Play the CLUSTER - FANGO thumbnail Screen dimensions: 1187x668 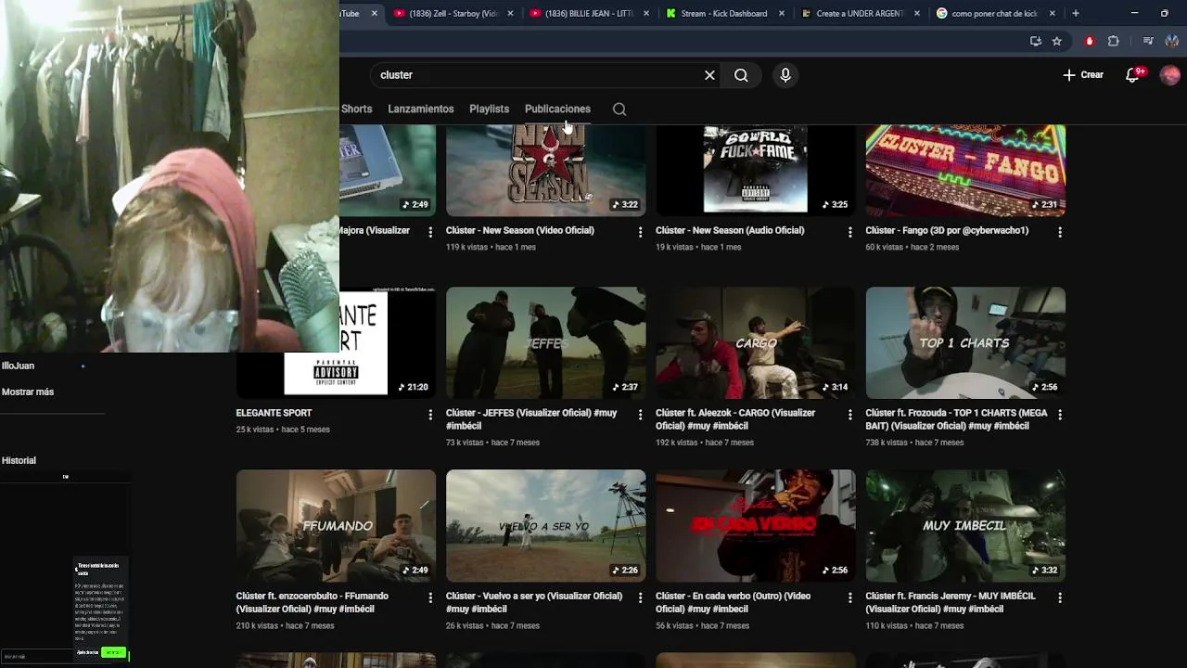pos(965,171)
